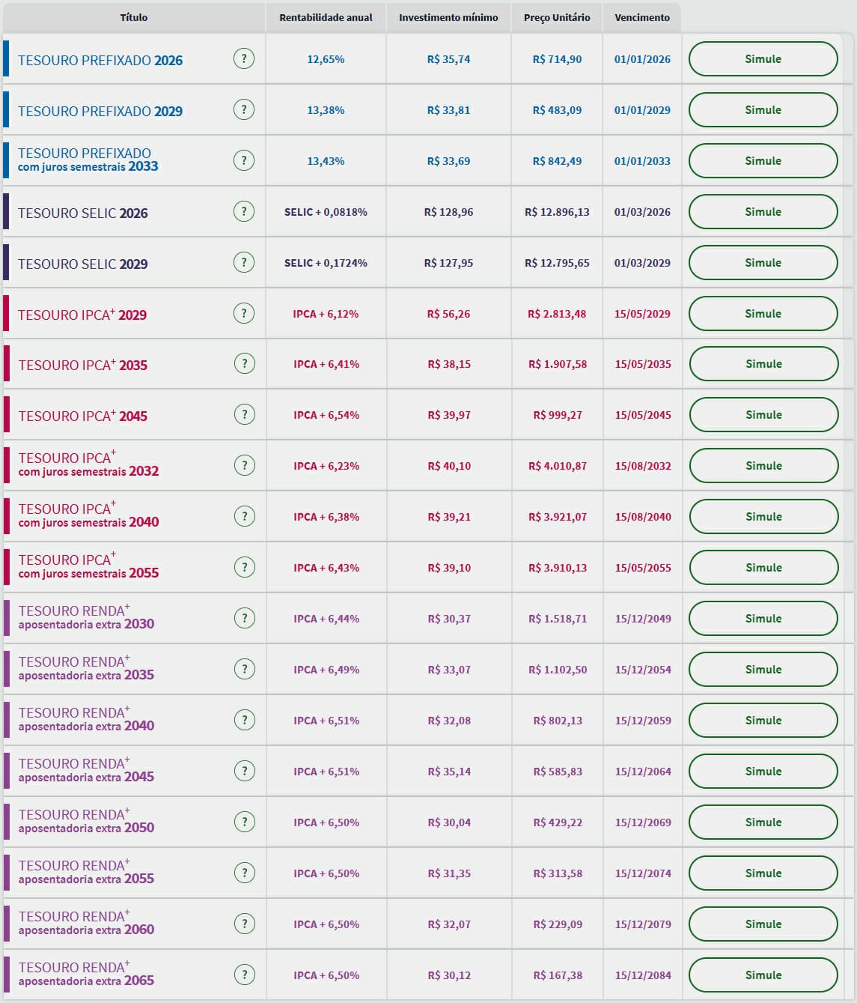Click question mark for Renda+ aposentadoria extra 2050
The image size is (857, 1003).
point(244,822)
